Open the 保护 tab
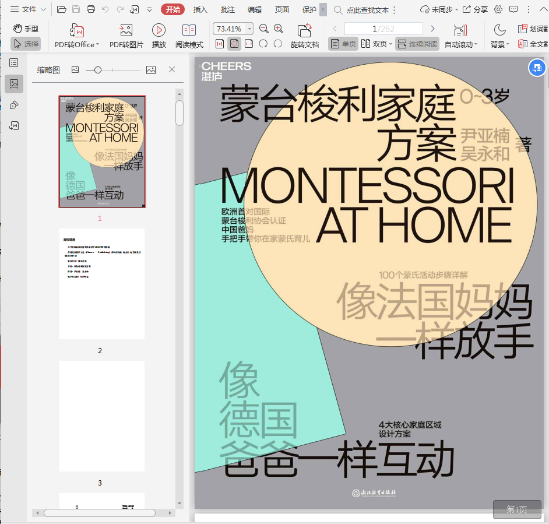The height and width of the screenshot is (524, 549). pos(309,10)
